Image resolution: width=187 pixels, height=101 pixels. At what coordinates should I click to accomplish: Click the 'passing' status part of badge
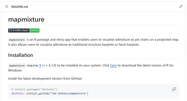(x=34, y=30)
